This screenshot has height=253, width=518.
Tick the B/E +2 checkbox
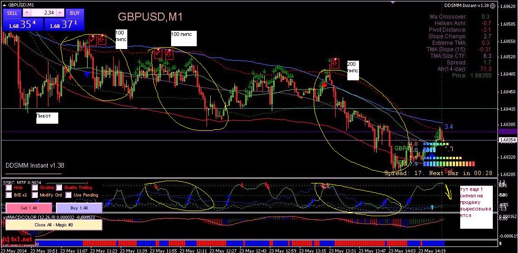point(9,195)
